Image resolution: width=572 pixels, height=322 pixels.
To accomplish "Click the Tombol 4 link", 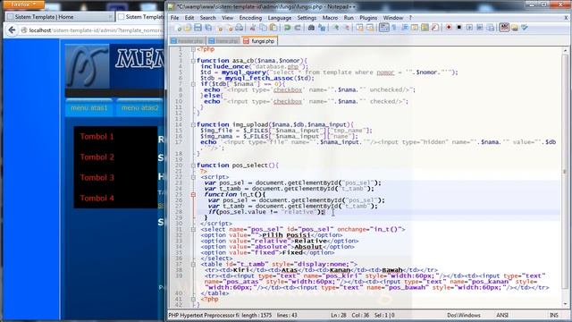I will (97, 198).
